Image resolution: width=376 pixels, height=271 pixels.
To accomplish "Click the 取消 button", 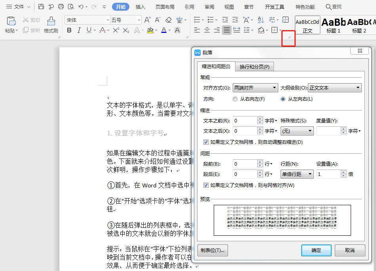I will (350, 250).
